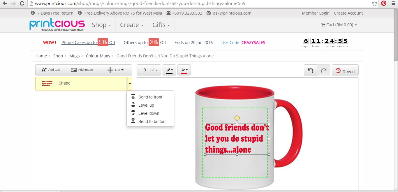Open the fill bucket color picker

184,70
